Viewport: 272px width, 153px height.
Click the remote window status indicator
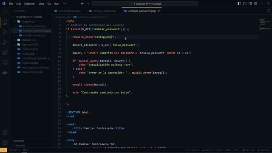[x=3, y=150]
